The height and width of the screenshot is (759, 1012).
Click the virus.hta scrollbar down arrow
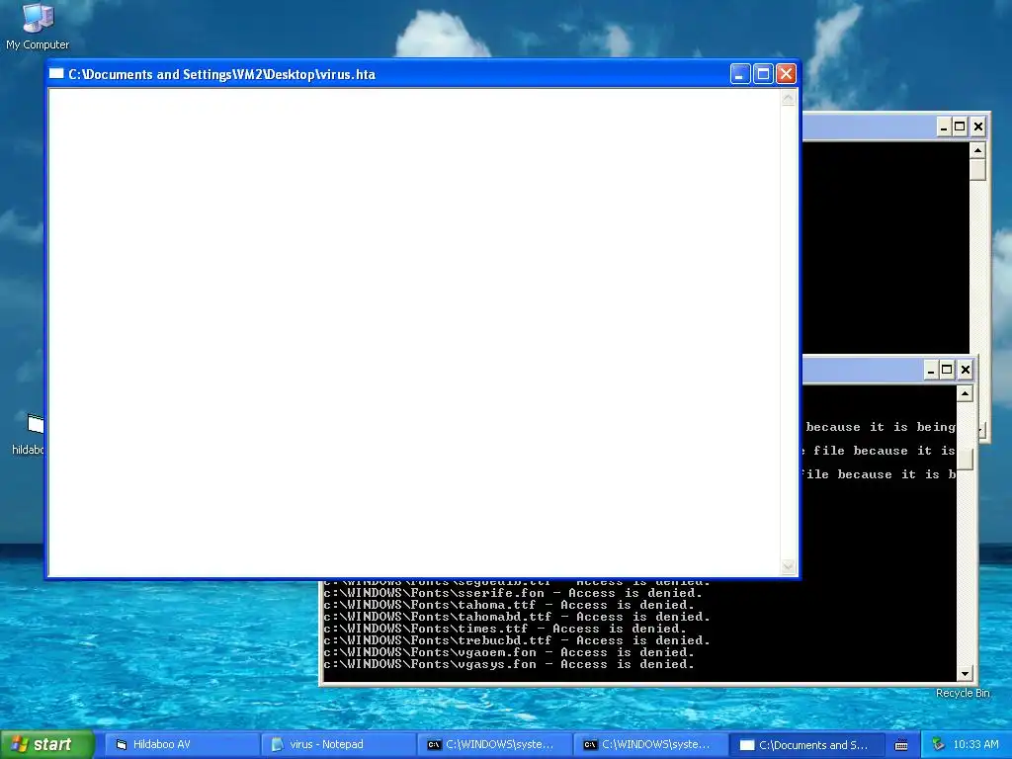[788, 566]
